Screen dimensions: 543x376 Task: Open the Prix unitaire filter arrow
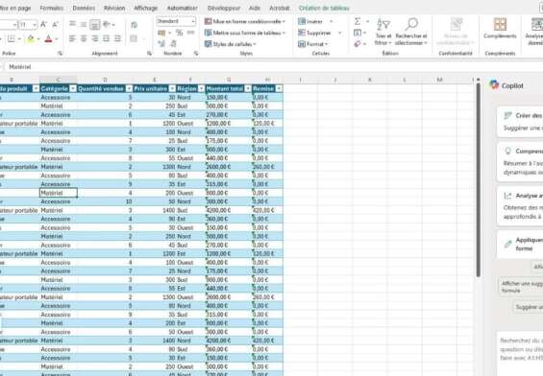pyautogui.click(x=172, y=89)
